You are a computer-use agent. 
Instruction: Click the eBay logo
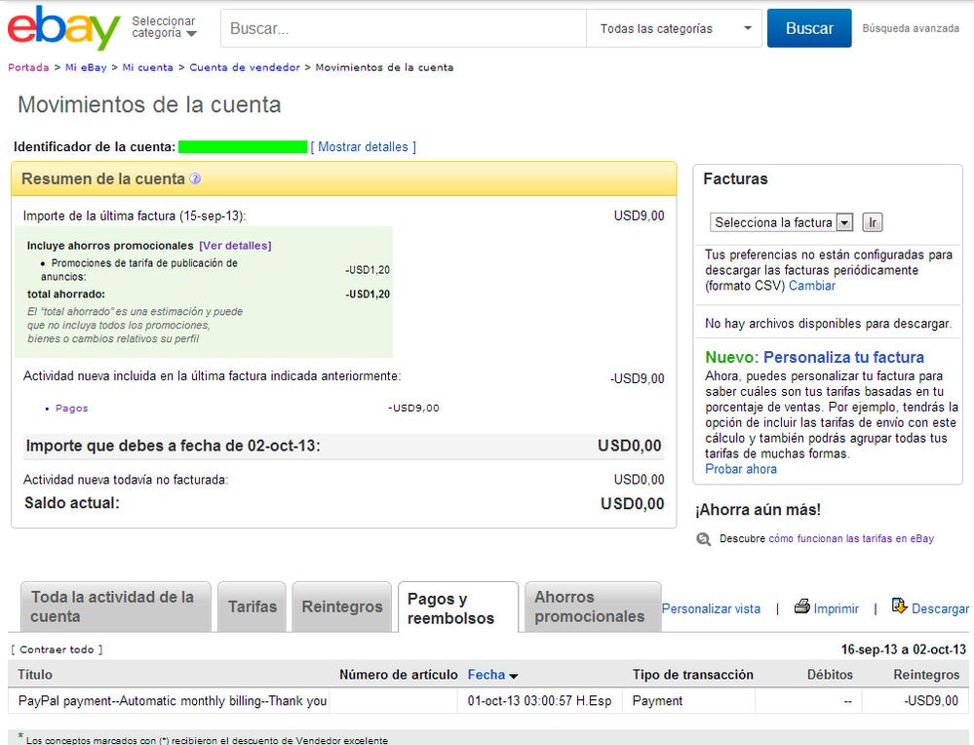[x=64, y=27]
